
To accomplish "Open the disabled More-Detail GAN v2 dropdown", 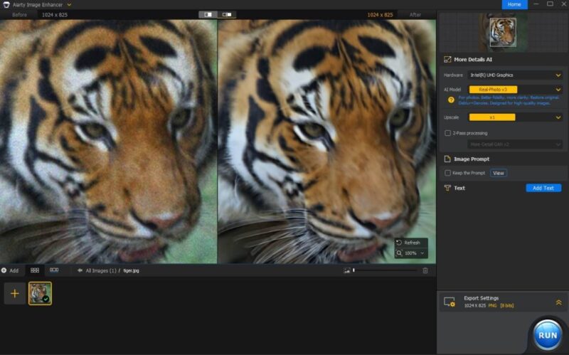I will coord(515,144).
